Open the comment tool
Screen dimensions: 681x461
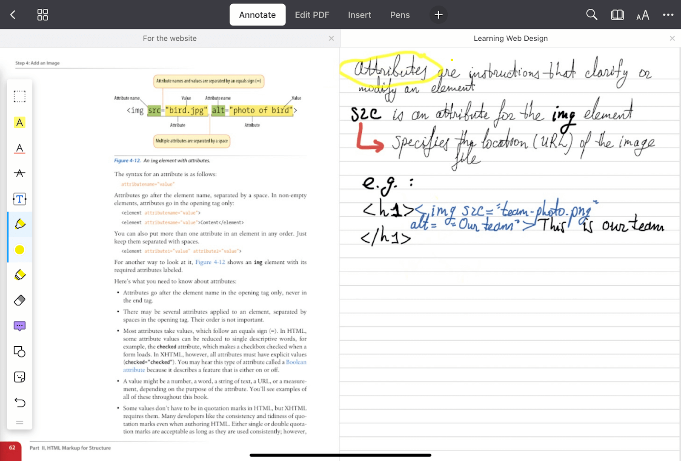[20, 326]
